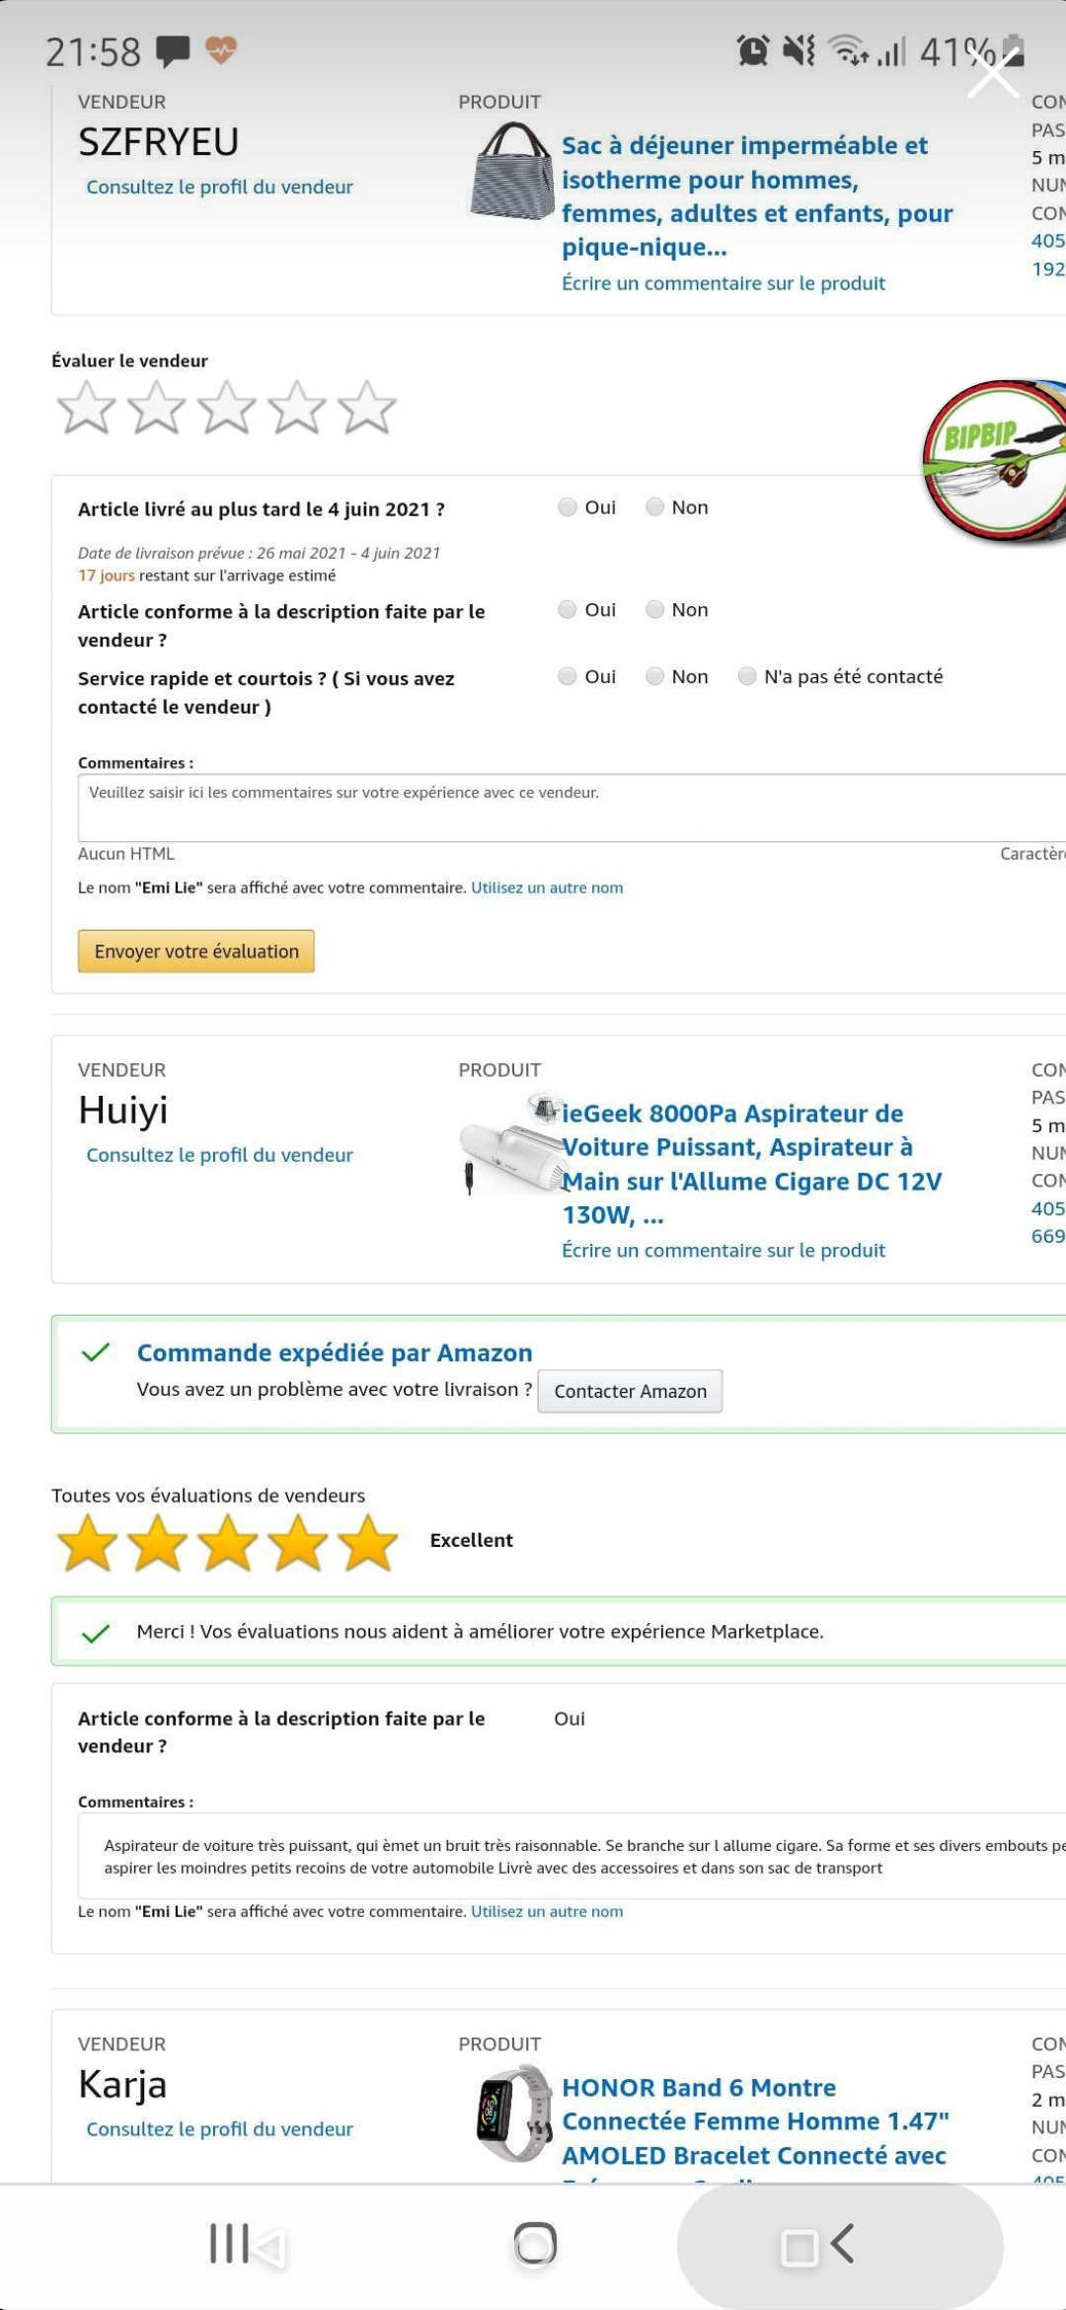Screen dimensions: 1066x2310
Task: Open the lunch bag product thumbnail
Action: point(511,172)
